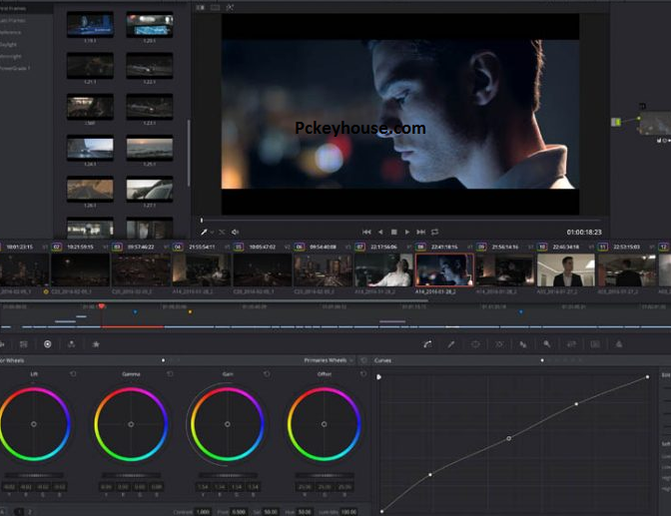Reset the Lift wheel
This screenshot has width=671, height=516.
(73, 374)
